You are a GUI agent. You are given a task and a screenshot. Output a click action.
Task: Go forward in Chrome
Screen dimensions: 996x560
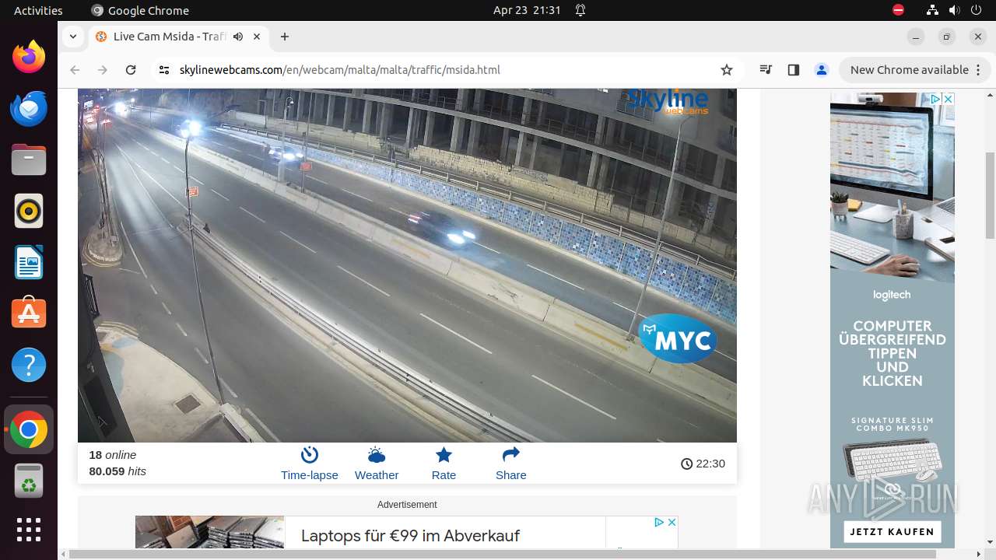pos(103,70)
